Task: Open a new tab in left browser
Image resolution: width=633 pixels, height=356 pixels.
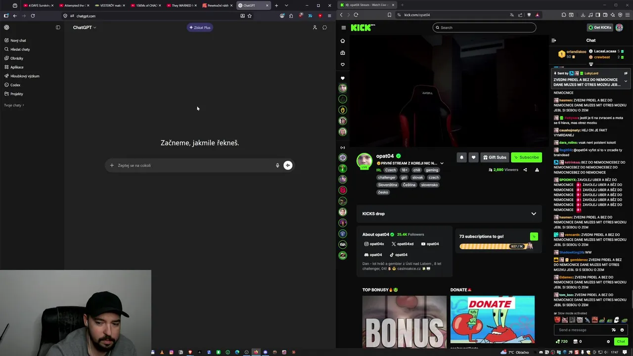Action: pyautogui.click(x=276, y=5)
